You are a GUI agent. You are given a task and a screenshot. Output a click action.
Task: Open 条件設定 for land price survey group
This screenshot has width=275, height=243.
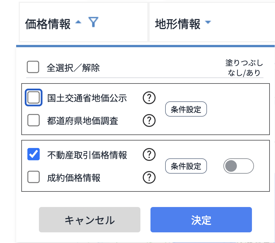tap(186, 109)
